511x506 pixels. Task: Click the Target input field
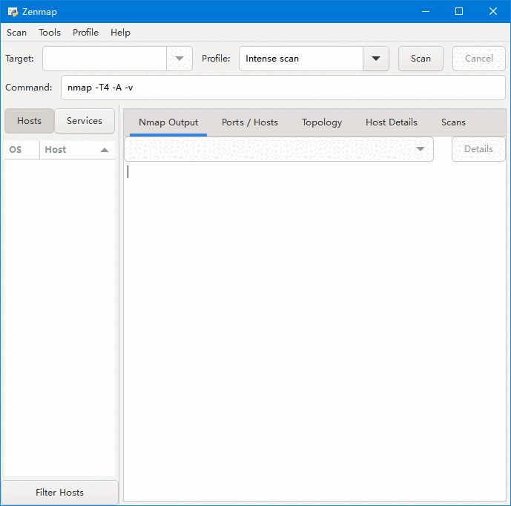105,59
